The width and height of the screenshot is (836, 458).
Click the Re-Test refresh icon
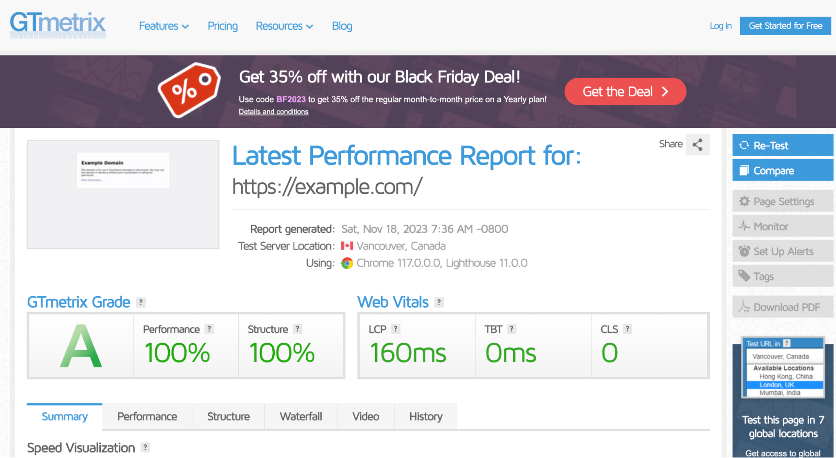tap(744, 145)
